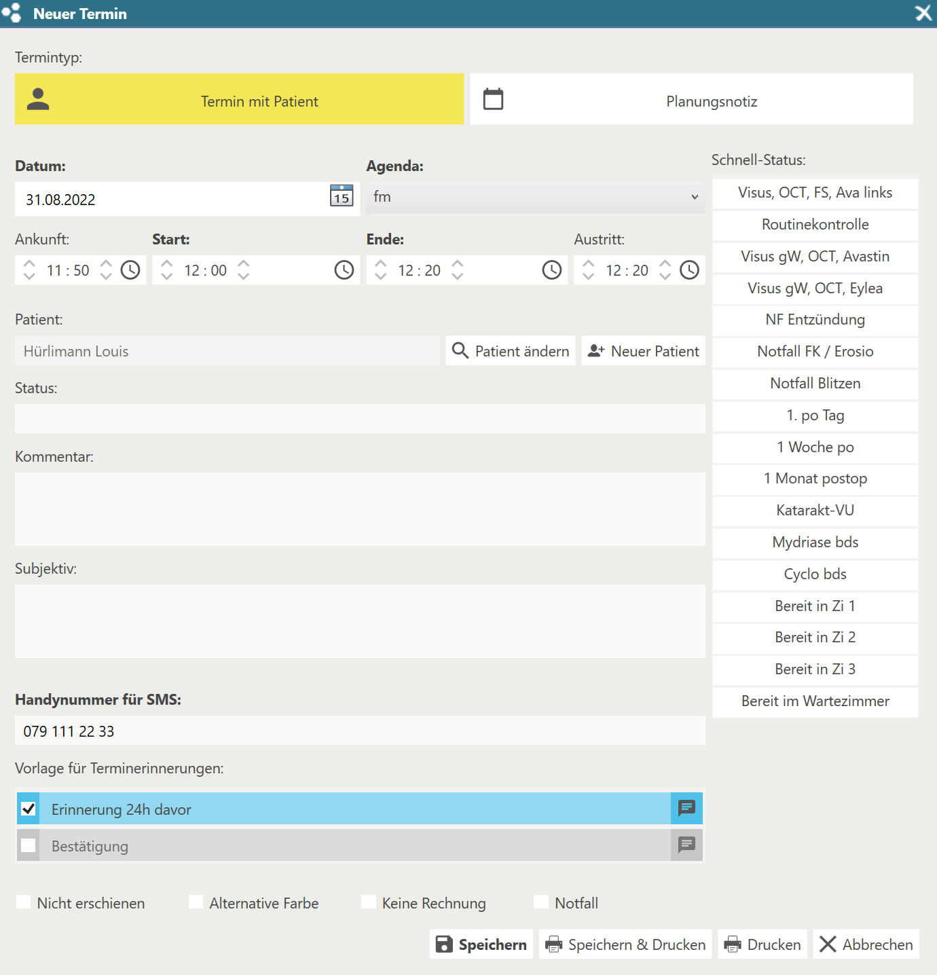Viewport: 937px width, 975px height.
Task: Click the clock icon in Ankunft field
Action: point(130,270)
